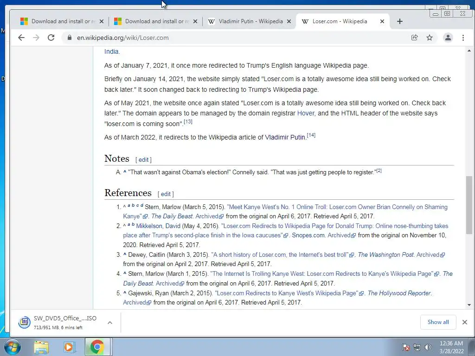This screenshot has height=356, width=475.
Task: Click backlink 'a' of reference 1
Action: click(129, 205)
